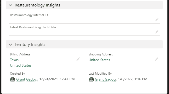Viewport: 169px width, 94px height.
Task: Open Grant Gadoci under Created By
Action: point(27,79)
